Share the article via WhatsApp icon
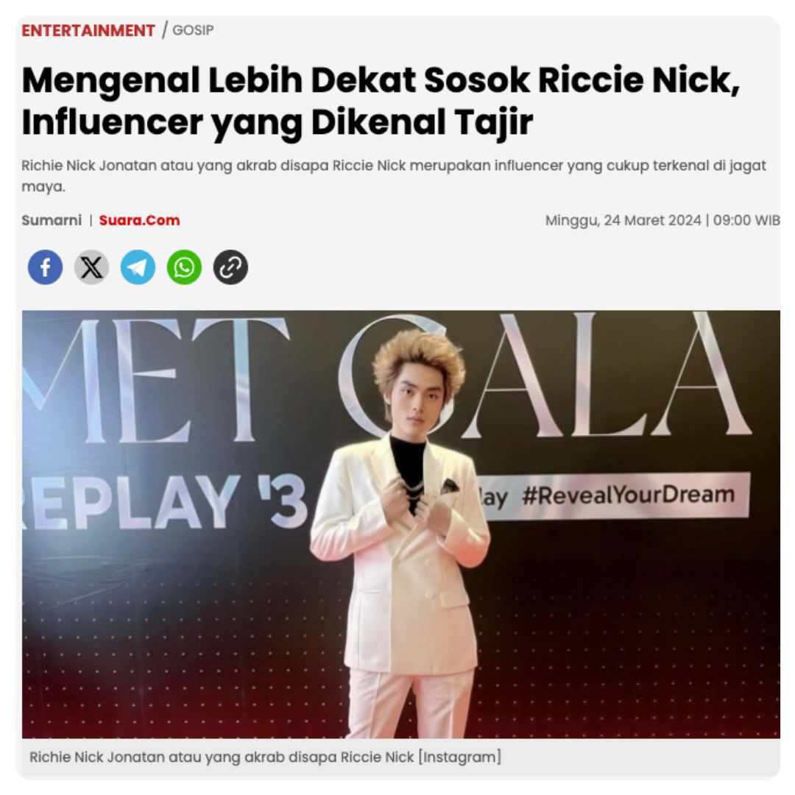The width and height of the screenshot is (795, 795). [x=184, y=267]
